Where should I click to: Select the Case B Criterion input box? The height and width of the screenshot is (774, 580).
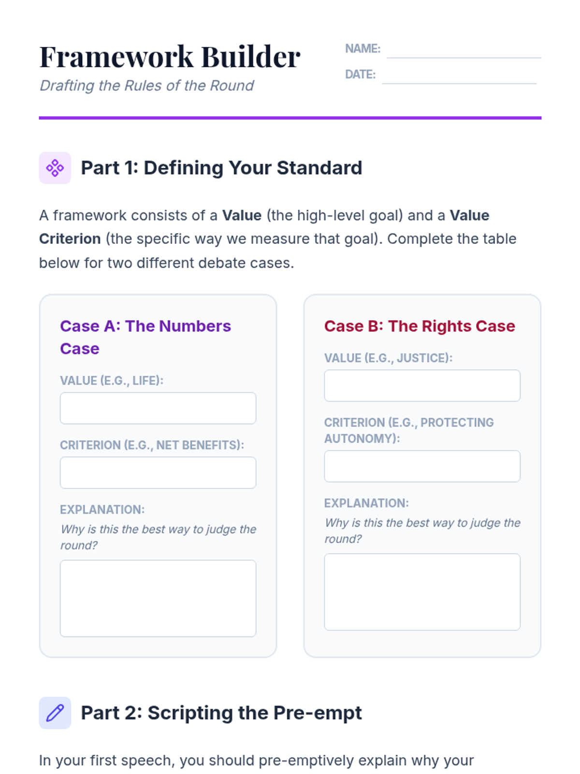pyautogui.click(x=422, y=466)
